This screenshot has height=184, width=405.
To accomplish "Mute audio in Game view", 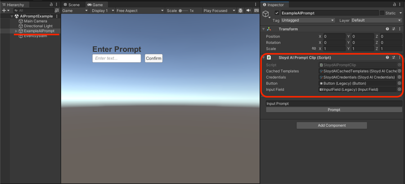I will 248,10.
